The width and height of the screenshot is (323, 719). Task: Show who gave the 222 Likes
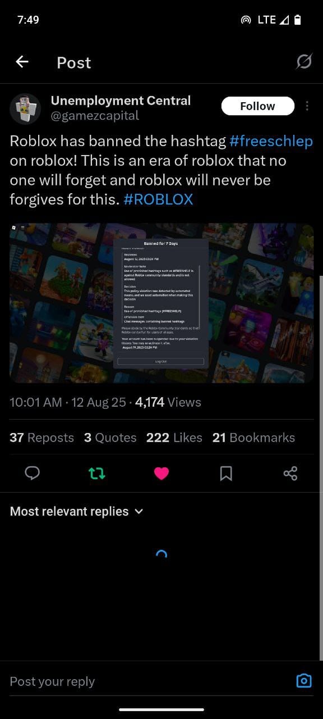tap(174, 438)
